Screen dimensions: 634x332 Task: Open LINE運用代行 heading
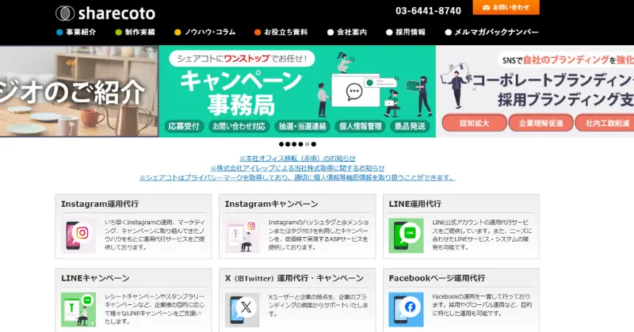click(414, 204)
